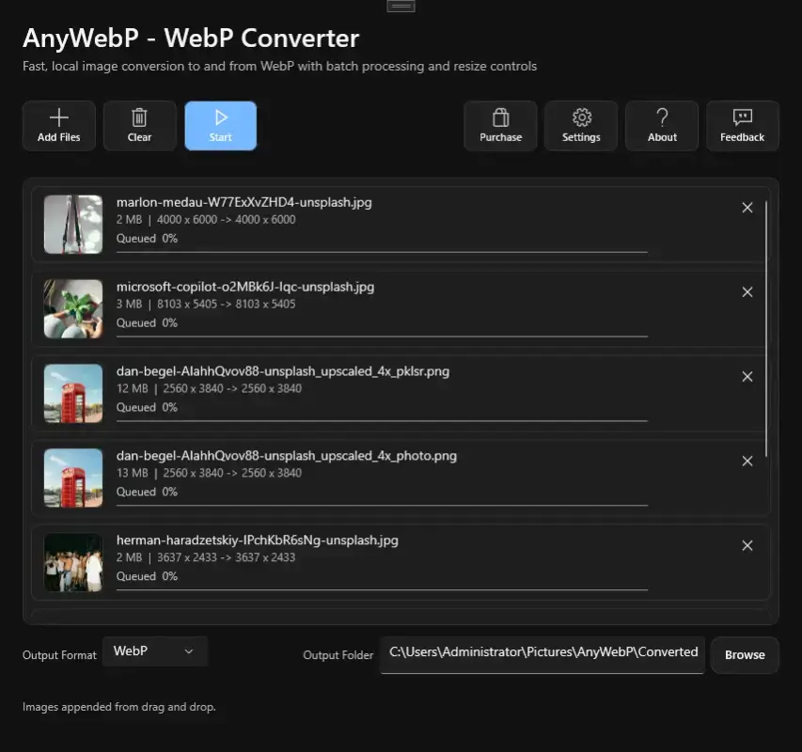The width and height of the screenshot is (802, 752).
Task: Click the Output Format label
Action: coord(59,655)
